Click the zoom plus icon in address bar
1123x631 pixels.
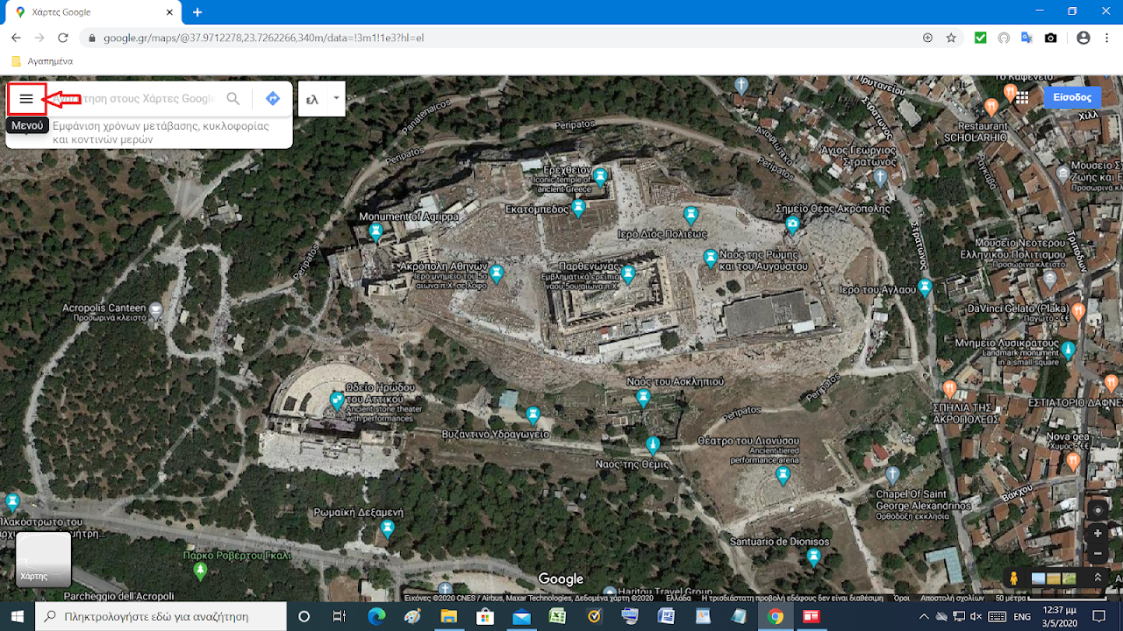[x=927, y=38]
